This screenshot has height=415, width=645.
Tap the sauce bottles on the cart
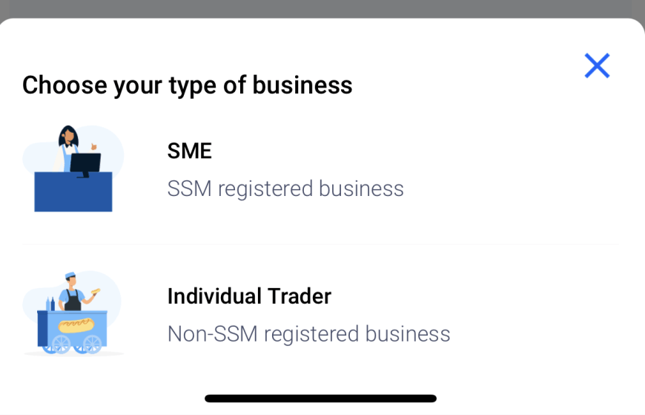50,304
